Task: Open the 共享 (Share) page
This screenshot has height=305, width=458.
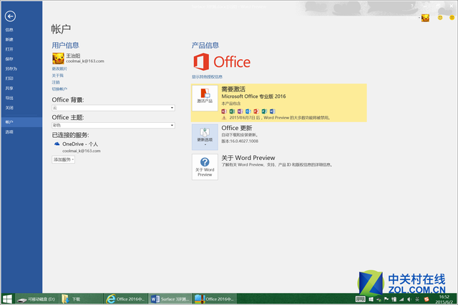Action: tap(9, 88)
